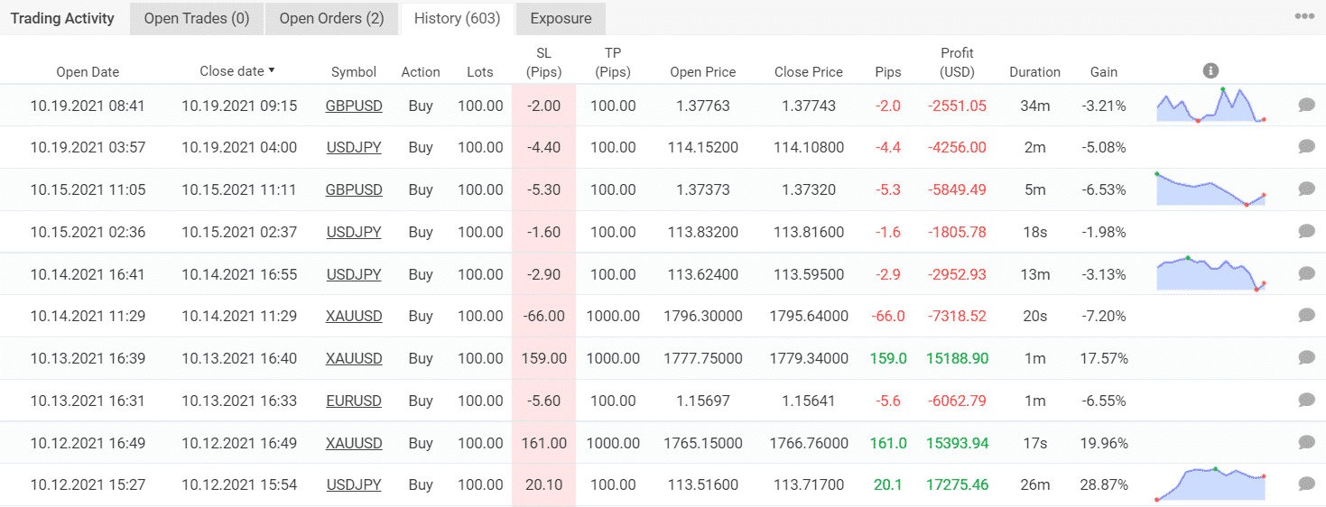Image resolution: width=1326 pixels, height=507 pixels.
Task: View mini chart for USDJPY 10.12.2021 15:27 trade
Action: coord(1210,484)
